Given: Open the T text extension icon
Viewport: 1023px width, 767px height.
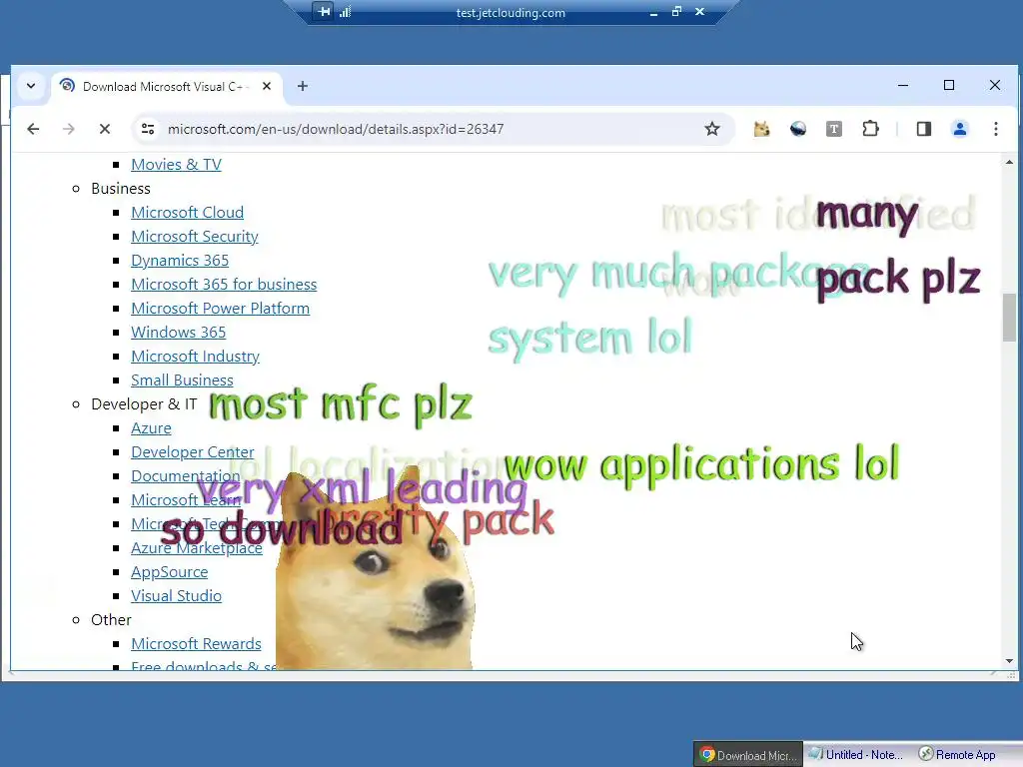Looking at the screenshot, I should point(834,129).
